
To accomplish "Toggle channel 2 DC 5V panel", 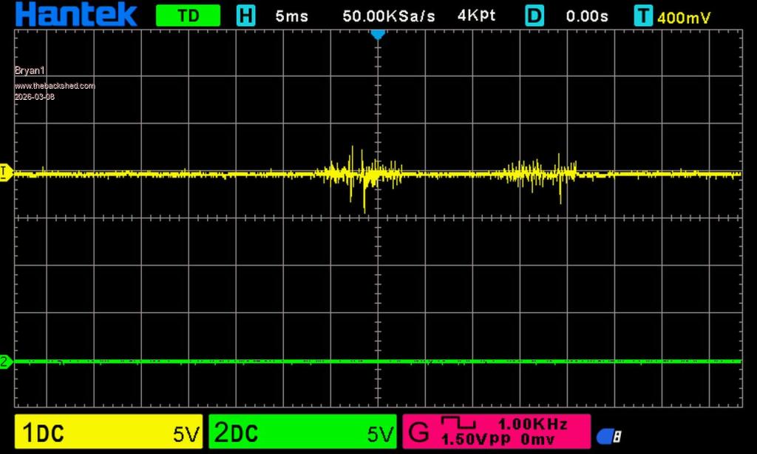I will click(x=302, y=433).
